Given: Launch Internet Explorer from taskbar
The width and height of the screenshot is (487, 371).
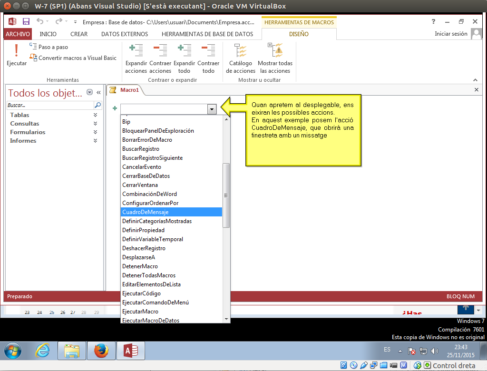Looking at the screenshot, I should (x=42, y=351).
